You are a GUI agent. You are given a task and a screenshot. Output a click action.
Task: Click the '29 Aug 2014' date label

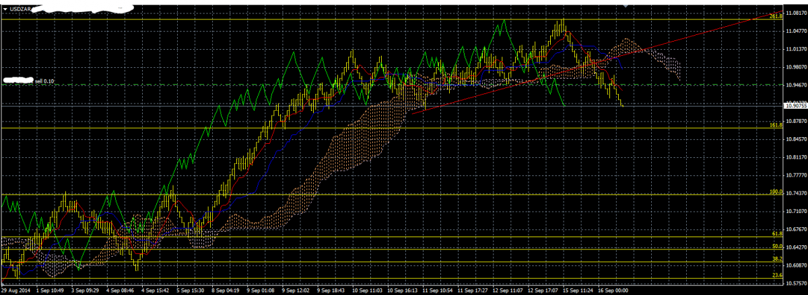point(14,291)
